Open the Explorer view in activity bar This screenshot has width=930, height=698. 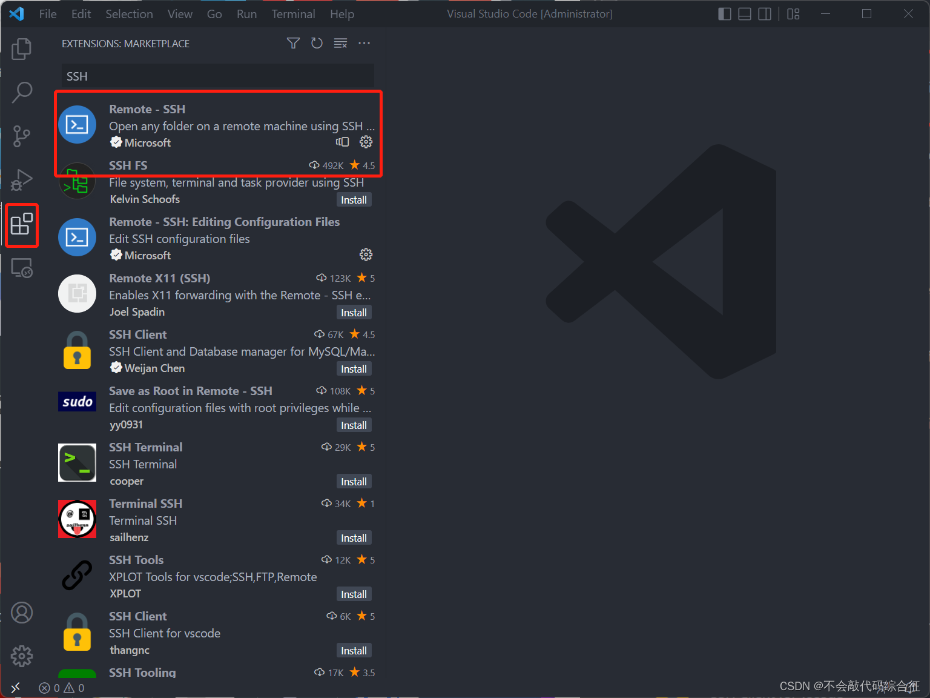click(22, 49)
